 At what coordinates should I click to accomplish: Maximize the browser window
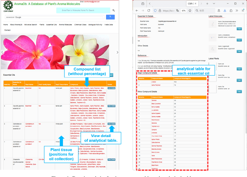(x=235, y=3)
